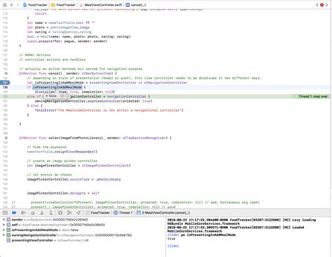This screenshot has width=332, height=257.
Task: Expand the isPresentingInAddMealMode variable
Action: (4, 230)
